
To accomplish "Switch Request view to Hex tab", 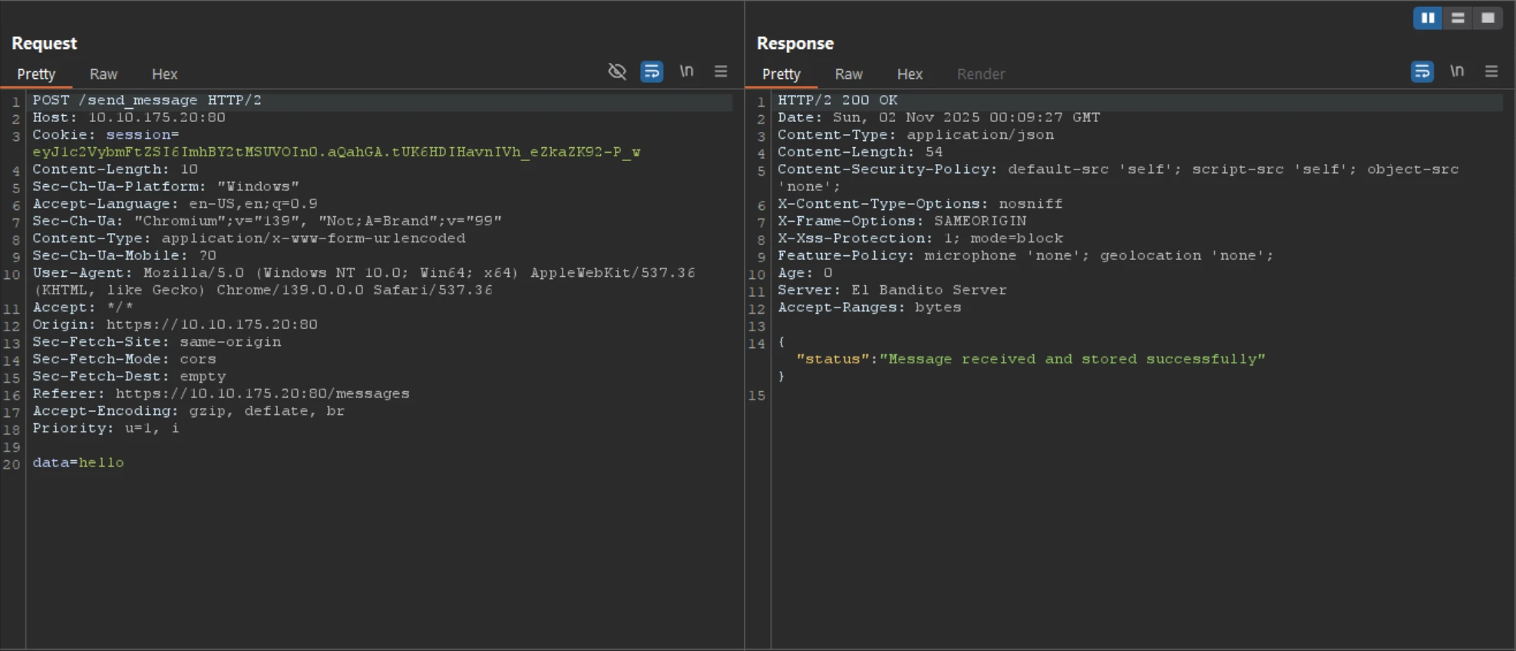I will pos(164,74).
